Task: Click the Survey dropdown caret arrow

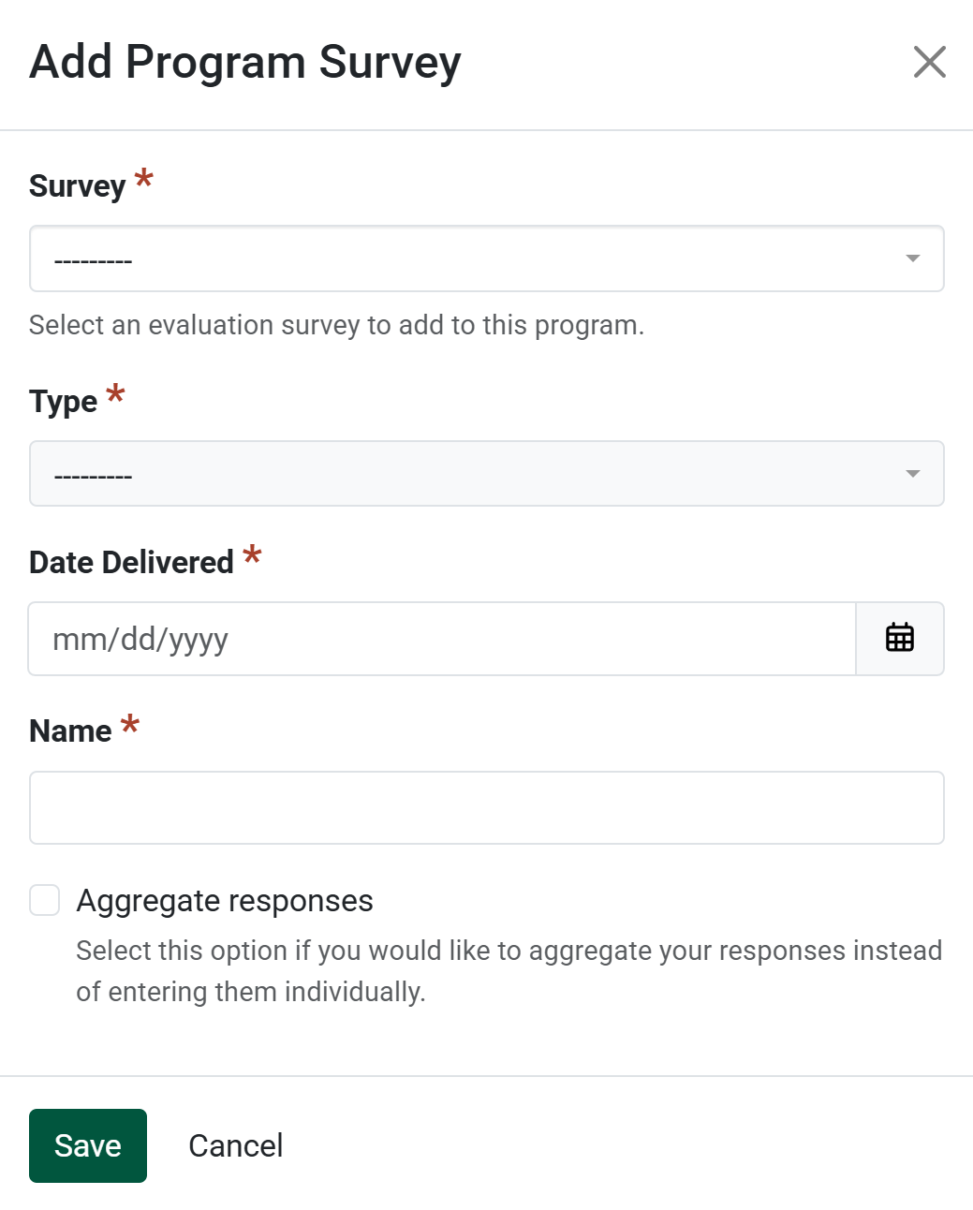Action: coord(912,258)
